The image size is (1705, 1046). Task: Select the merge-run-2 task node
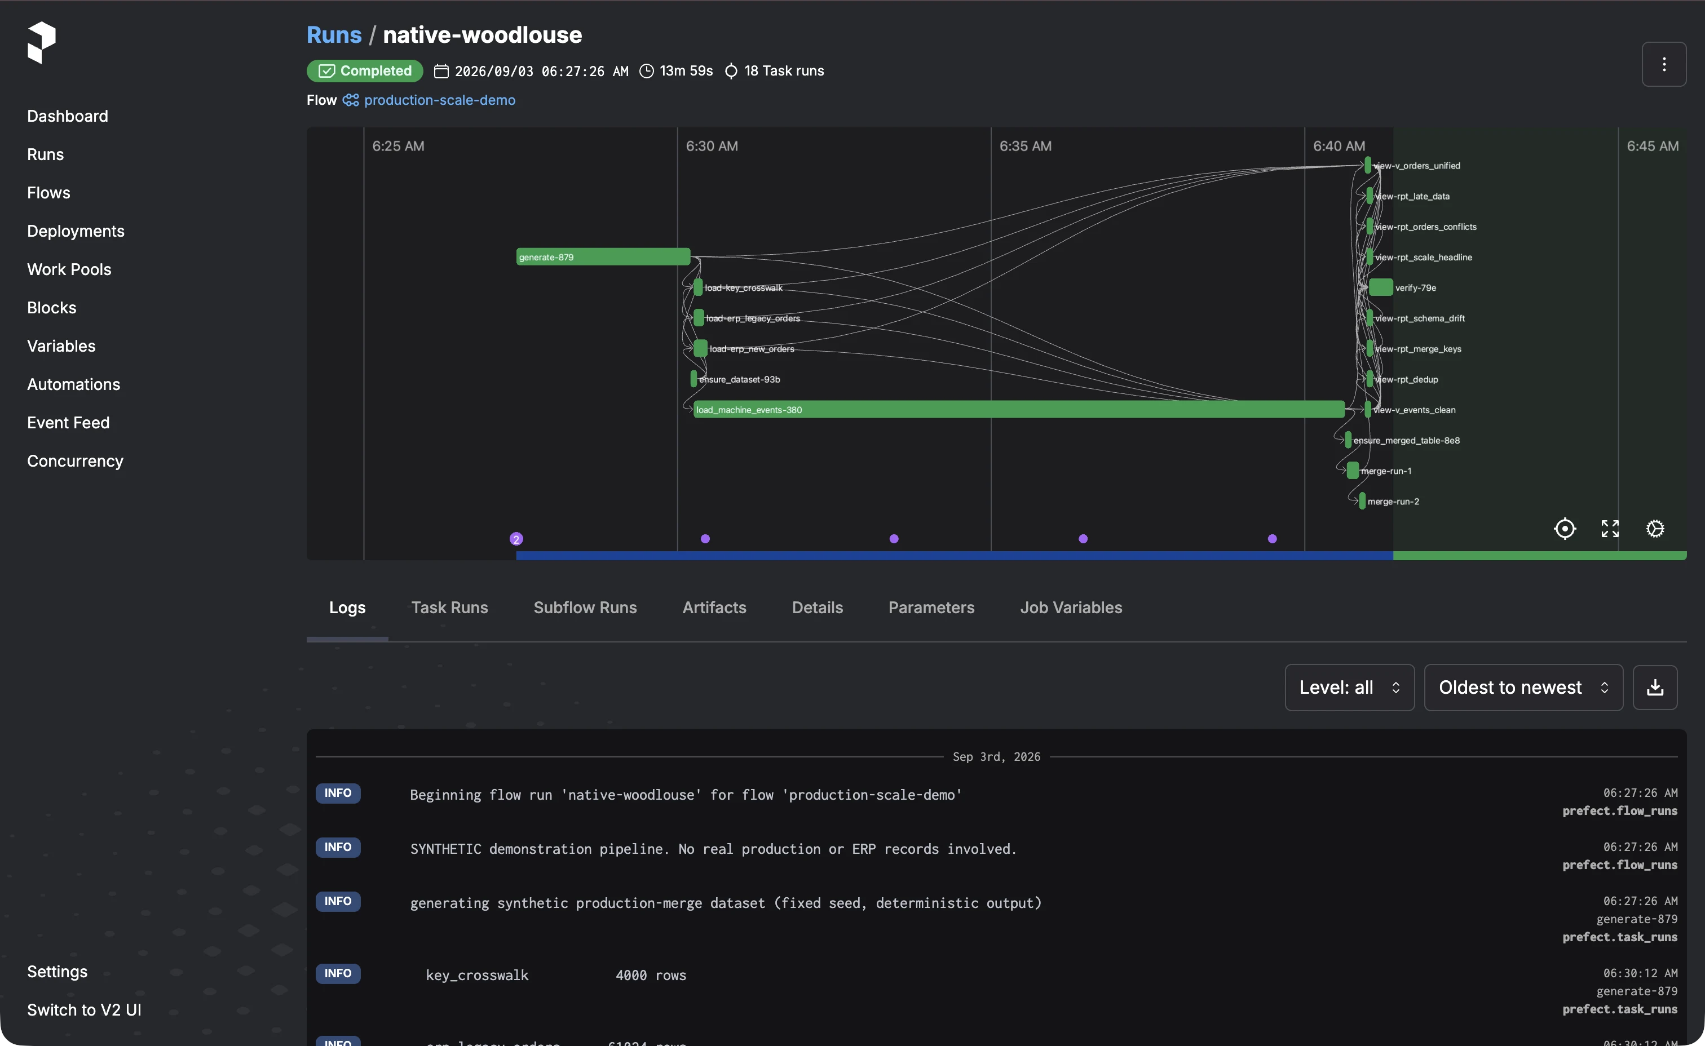coord(1362,502)
